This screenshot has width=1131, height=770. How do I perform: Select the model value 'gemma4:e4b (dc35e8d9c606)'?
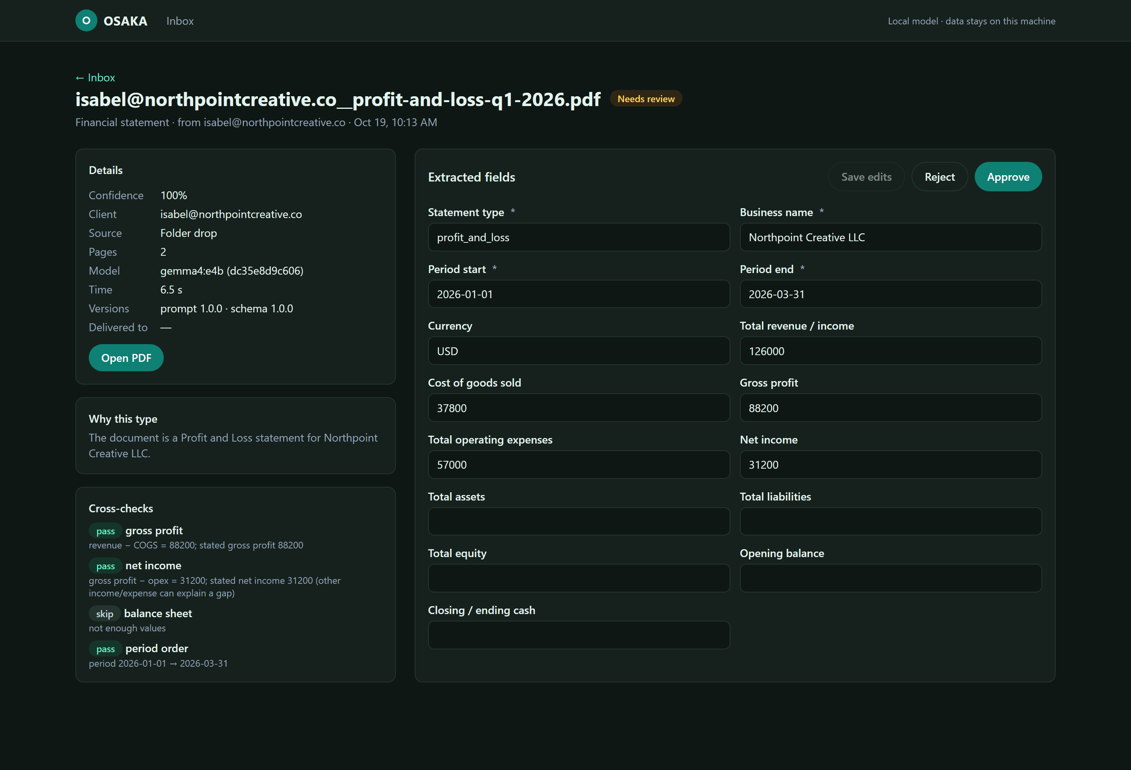click(x=232, y=271)
